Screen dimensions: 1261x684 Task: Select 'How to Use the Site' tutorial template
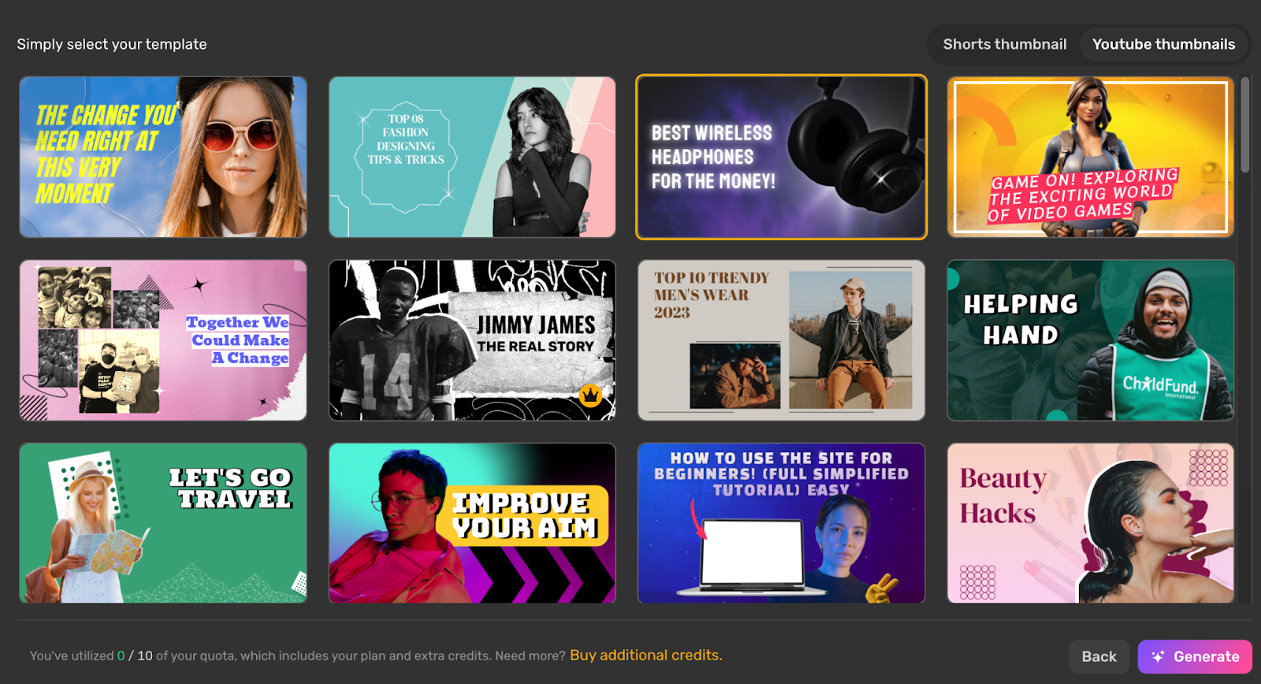click(781, 523)
